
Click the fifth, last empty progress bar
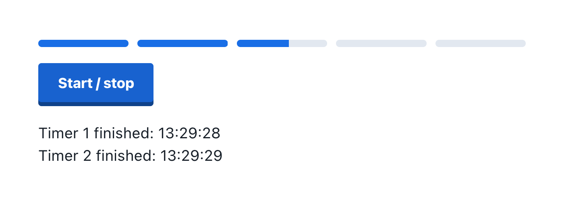pos(481,43)
